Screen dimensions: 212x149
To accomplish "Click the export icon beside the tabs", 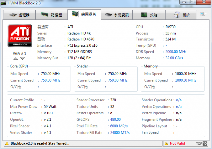I will pos(202,14).
